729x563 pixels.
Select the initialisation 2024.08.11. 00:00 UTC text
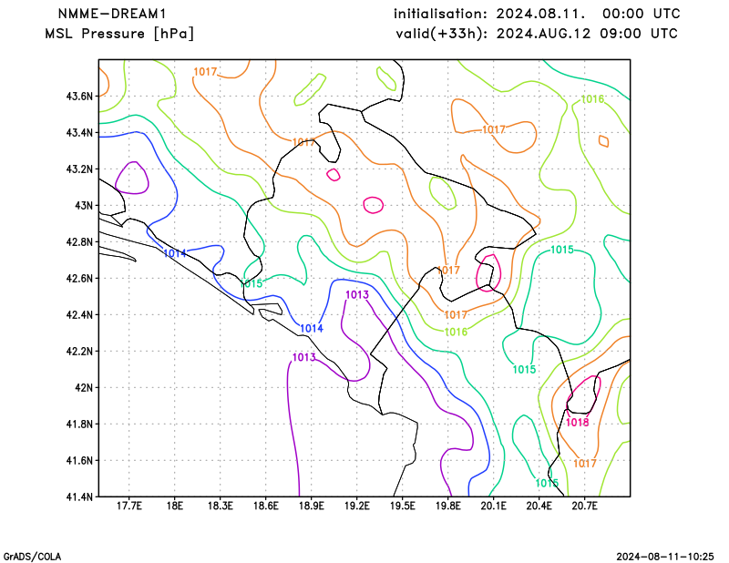click(x=537, y=14)
